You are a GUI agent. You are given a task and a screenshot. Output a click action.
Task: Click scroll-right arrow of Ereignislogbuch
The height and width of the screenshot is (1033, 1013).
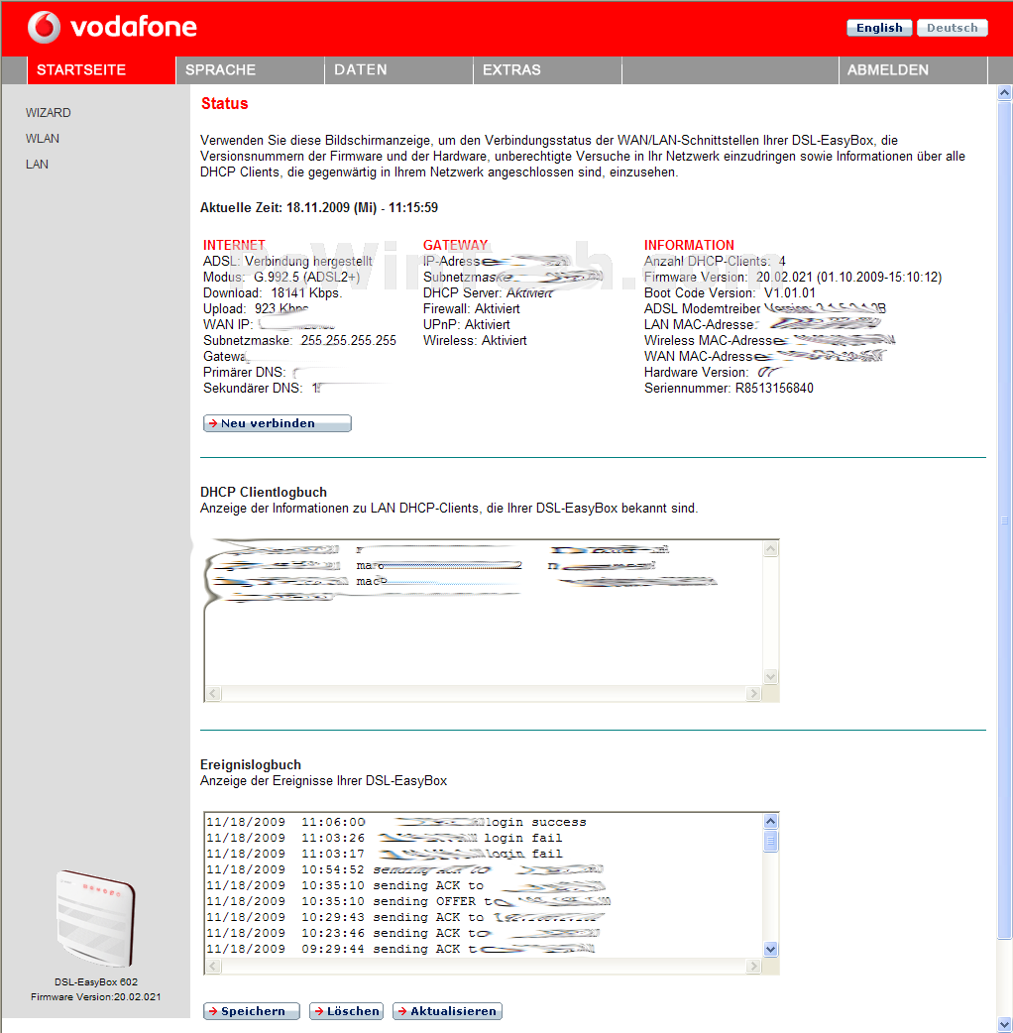[753, 966]
